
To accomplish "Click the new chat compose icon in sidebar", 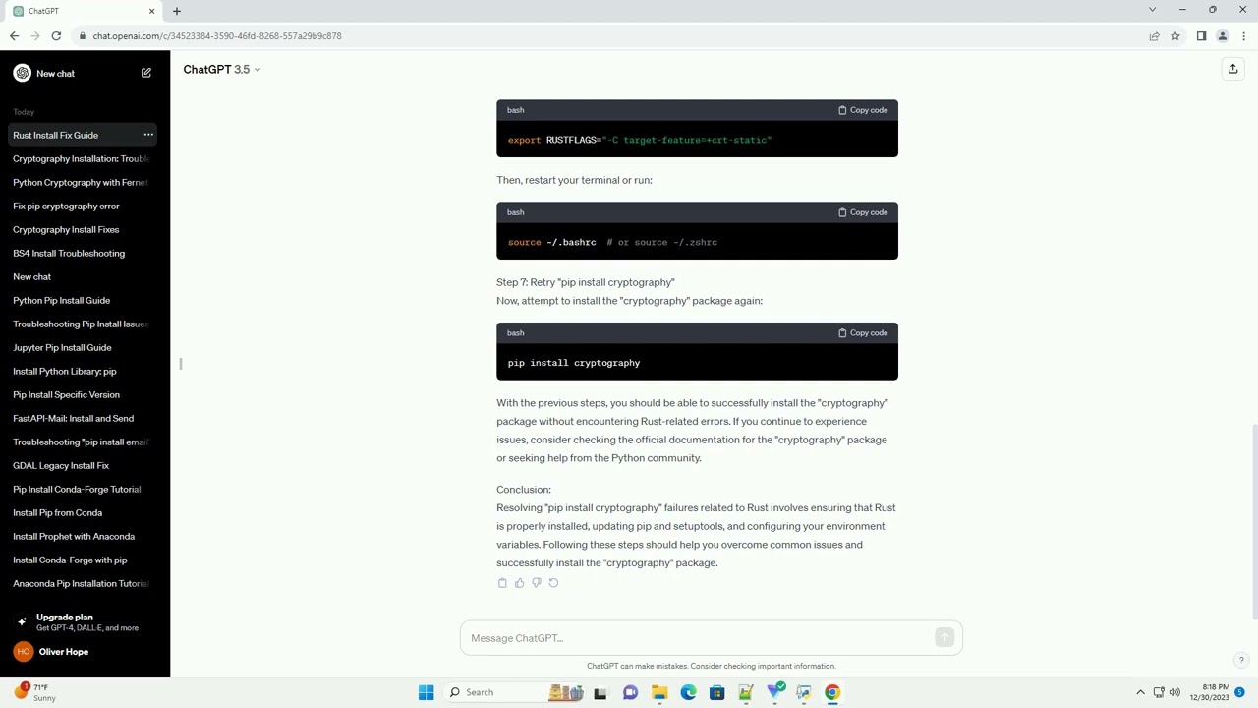I will click(x=146, y=73).
